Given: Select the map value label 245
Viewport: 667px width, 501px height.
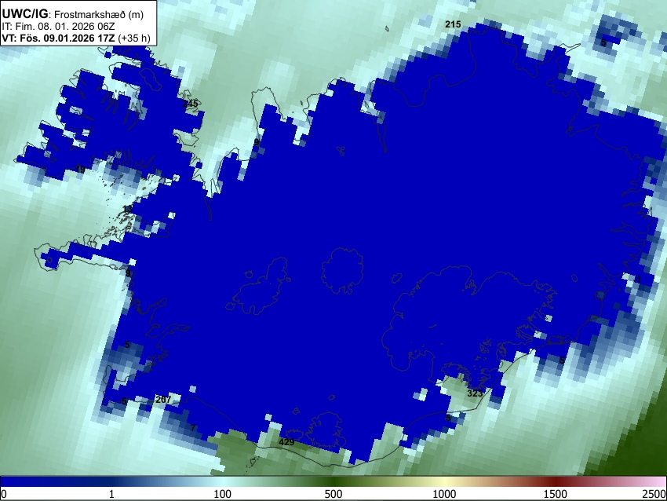Looking at the screenshot, I should (x=190, y=104).
